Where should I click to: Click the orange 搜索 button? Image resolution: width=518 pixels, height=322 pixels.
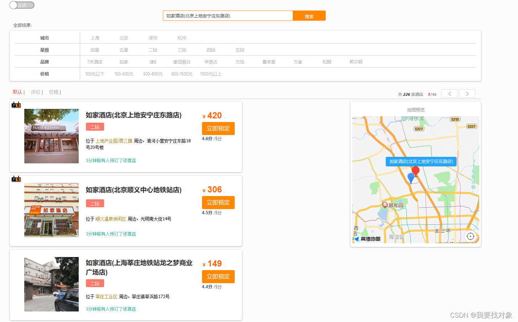[309, 16]
